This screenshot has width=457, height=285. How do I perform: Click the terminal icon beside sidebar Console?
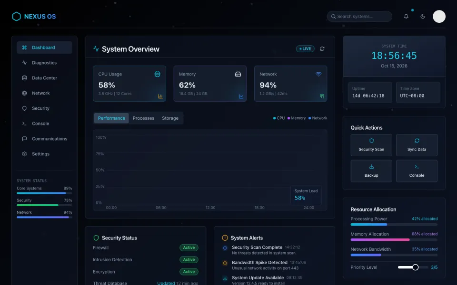[x=24, y=123]
